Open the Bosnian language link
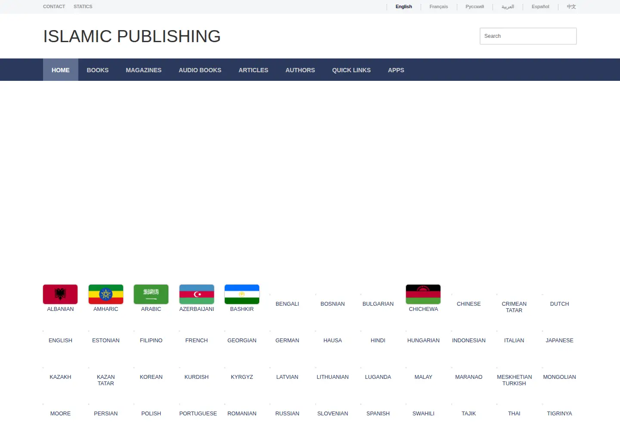Viewport: 620px width, 430px height. click(333, 304)
